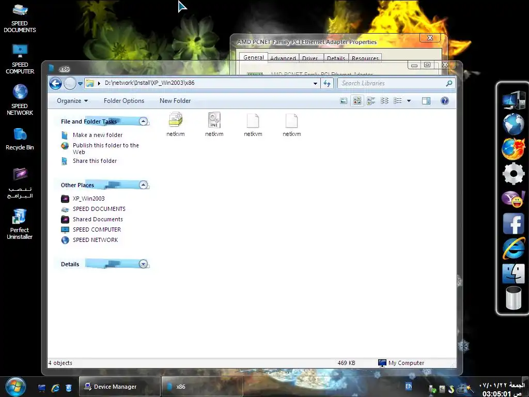Toggle the preview pane icon
Viewport: 529px width, 397px height.
426,101
